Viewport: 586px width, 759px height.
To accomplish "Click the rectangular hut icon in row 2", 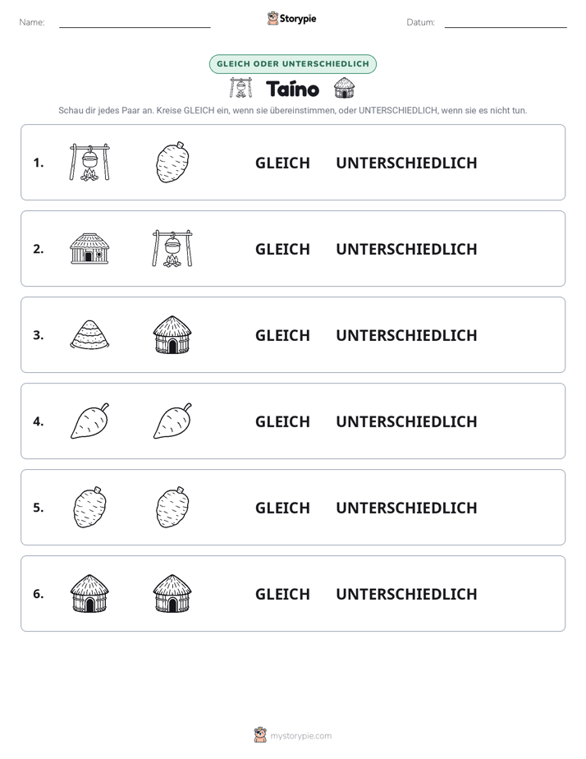I will (x=89, y=248).
